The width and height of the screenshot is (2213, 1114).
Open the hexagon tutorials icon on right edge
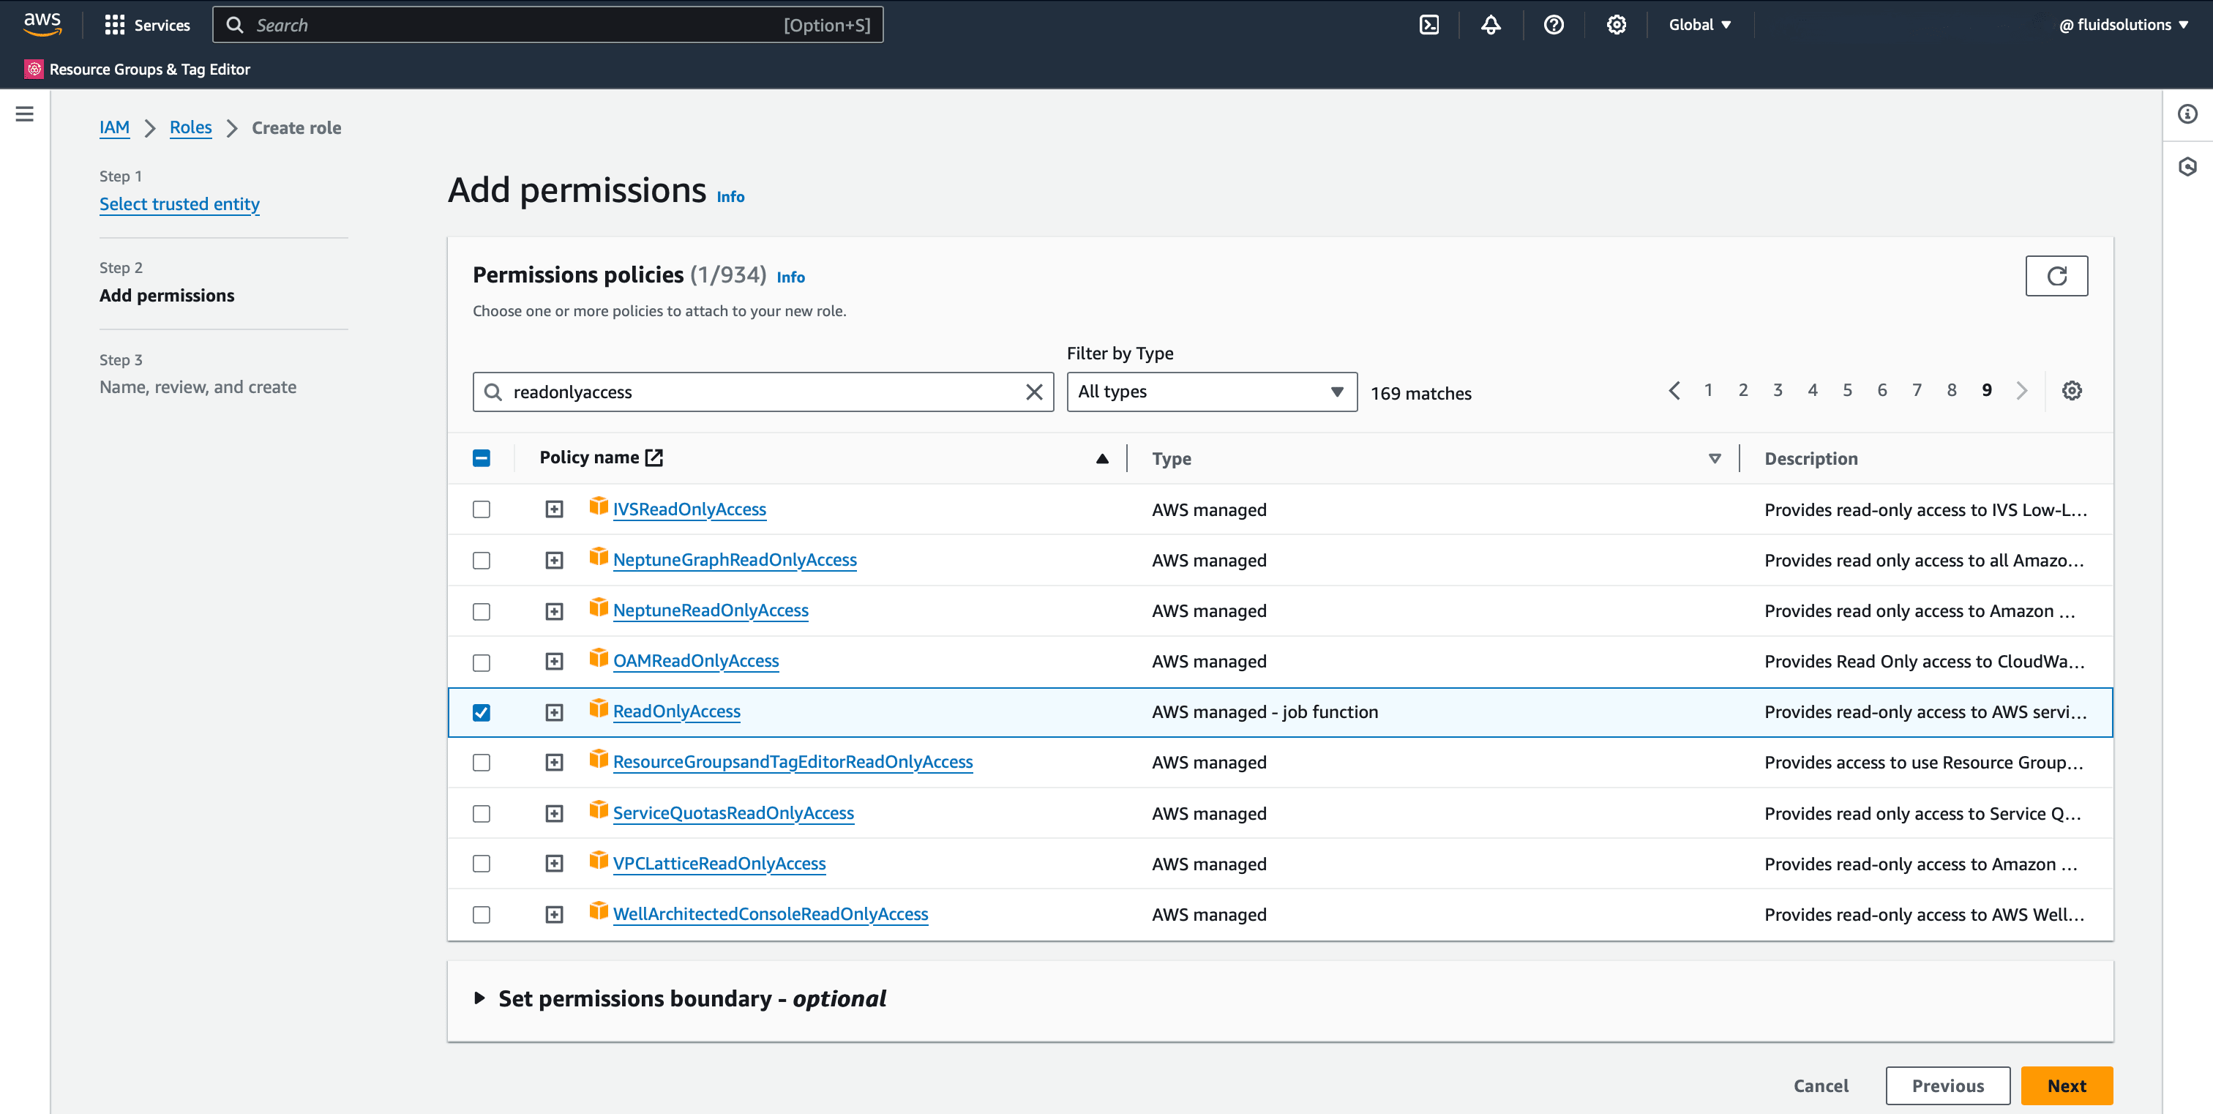2187,167
